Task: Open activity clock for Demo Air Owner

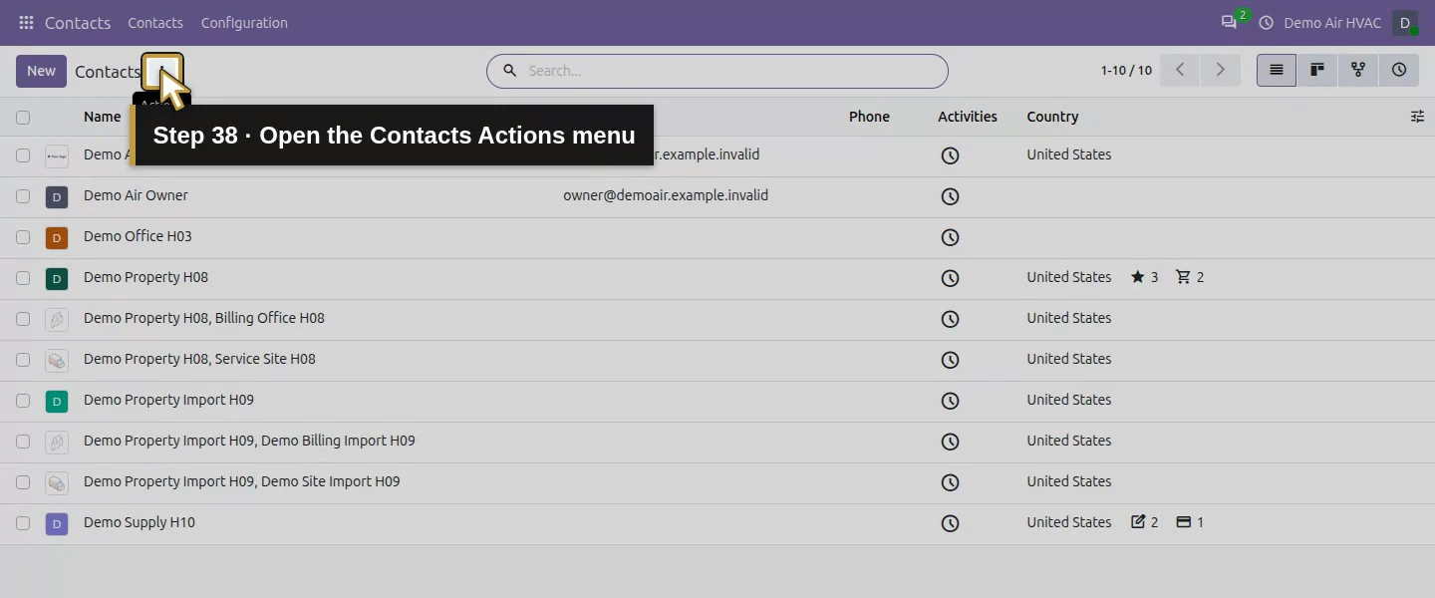Action: click(951, 196)
